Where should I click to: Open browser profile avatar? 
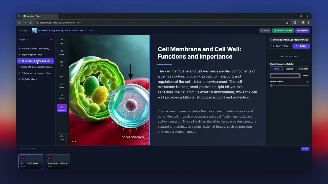pyautogui.click(x=303, y=22)
